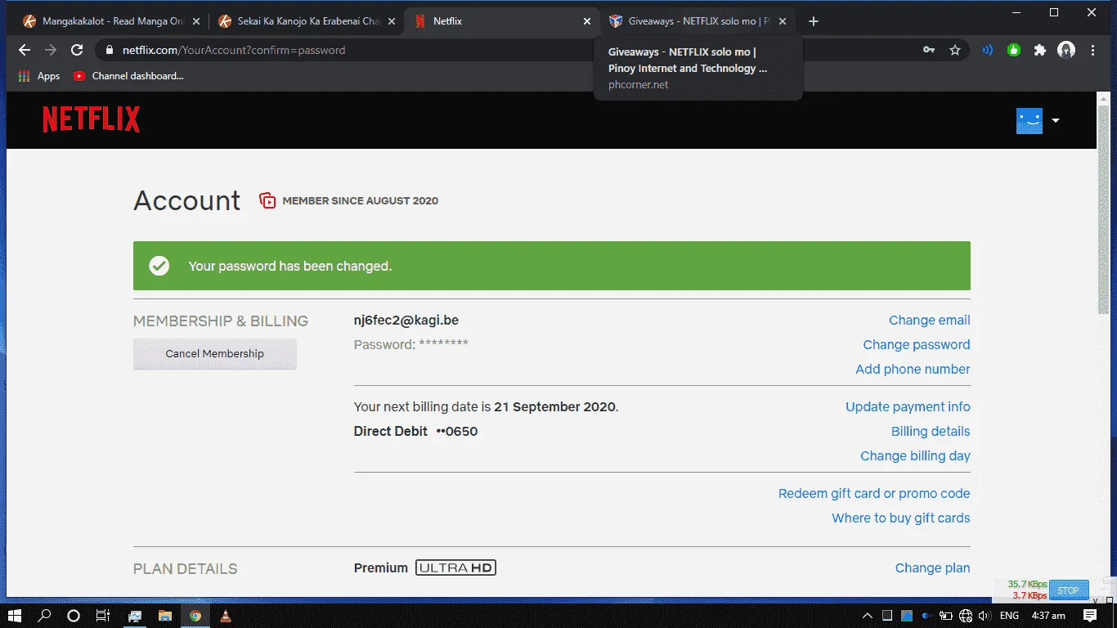Reload the Netflix page

(x=77, y=50)
